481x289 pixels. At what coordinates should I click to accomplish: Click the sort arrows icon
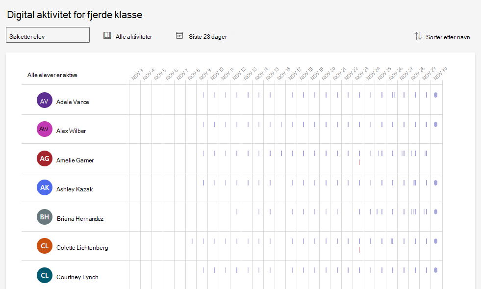coord(418,36)
